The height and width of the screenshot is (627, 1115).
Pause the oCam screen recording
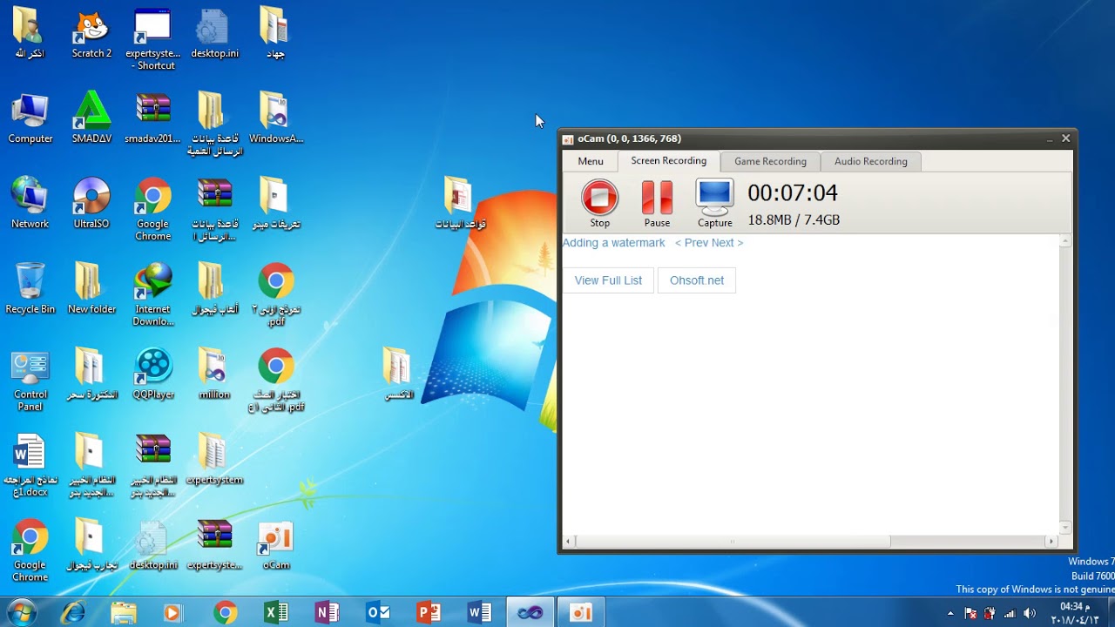click(x=657, y=204)
